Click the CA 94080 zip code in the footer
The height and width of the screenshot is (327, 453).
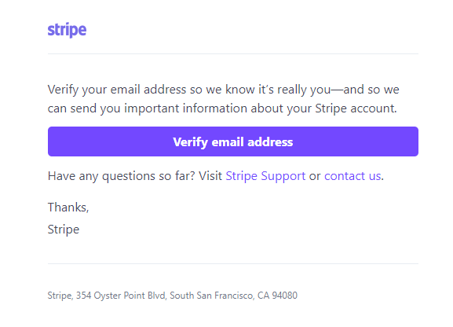point(277,296)
